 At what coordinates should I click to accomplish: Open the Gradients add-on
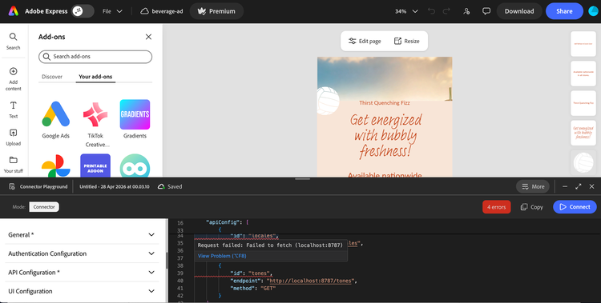135,119
